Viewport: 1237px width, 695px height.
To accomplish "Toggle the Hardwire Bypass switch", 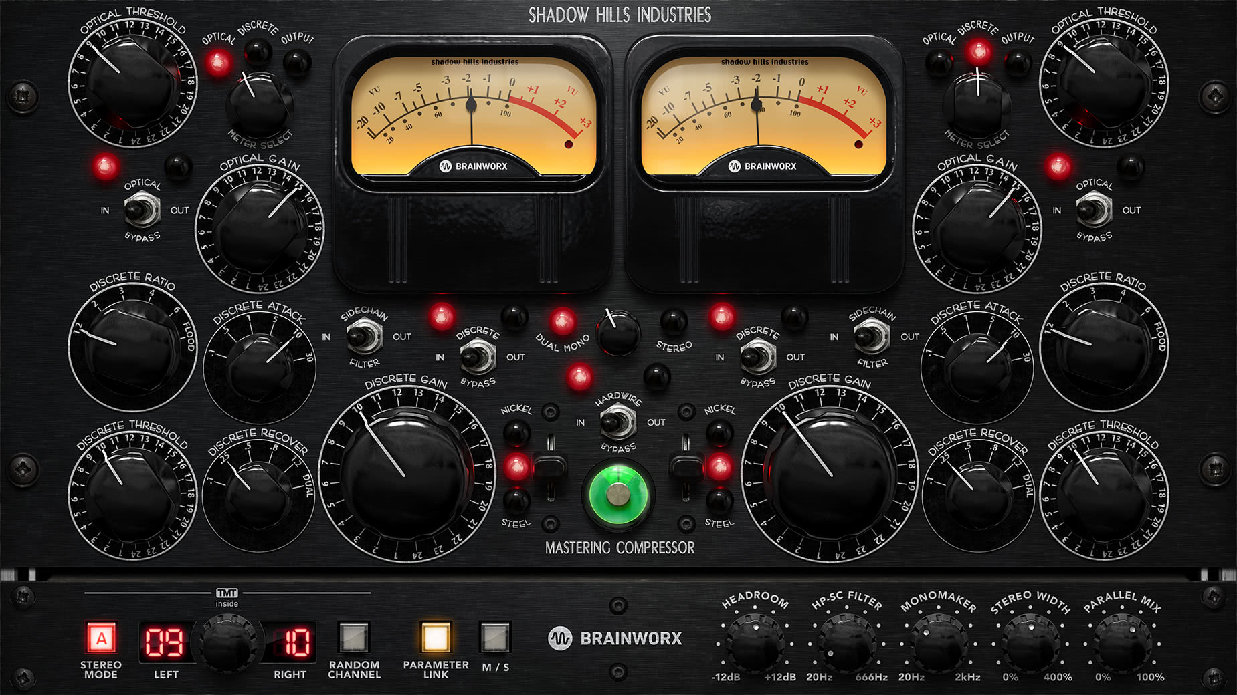I will point(618,422).
